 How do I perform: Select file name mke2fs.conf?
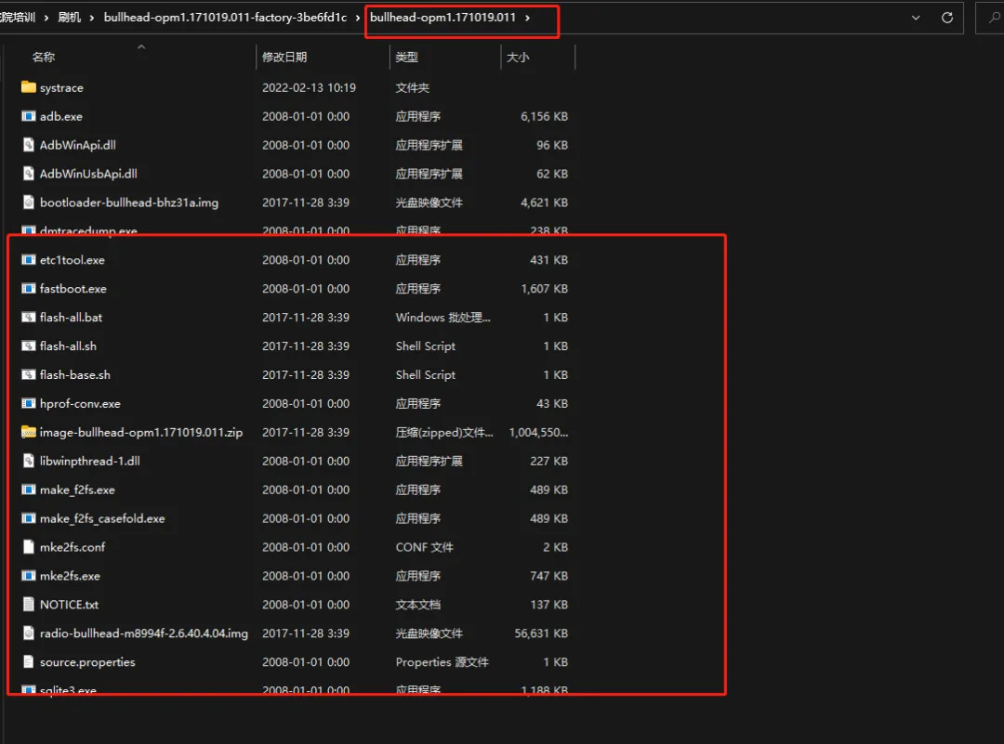pos(73,548)
